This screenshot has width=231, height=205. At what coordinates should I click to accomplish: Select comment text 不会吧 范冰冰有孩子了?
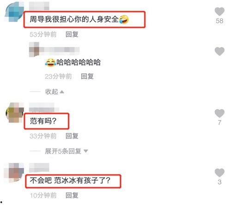click(x=70, y=181)
